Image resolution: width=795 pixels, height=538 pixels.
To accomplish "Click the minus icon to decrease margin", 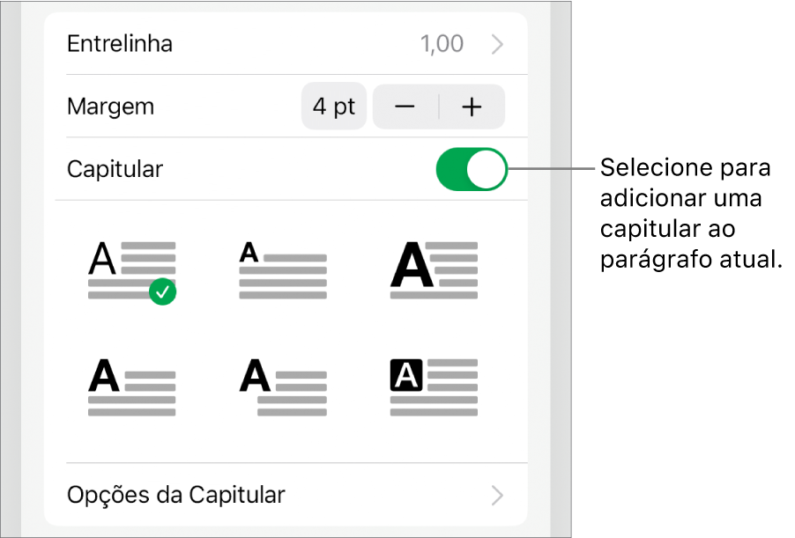I will point(405,107).
